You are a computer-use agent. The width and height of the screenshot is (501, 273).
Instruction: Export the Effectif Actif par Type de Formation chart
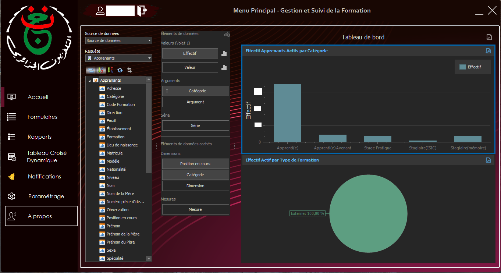(488, 160)
